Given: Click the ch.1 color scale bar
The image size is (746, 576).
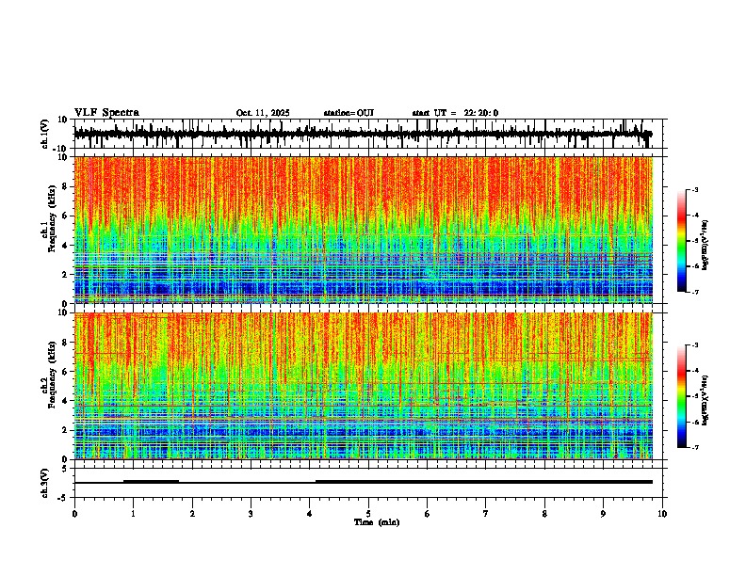Looking at the screenshot, I should point(682,241).
